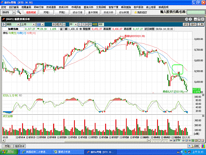Select the 1-minute interval button
Screen dimensions: 206x155
point(80,24)
